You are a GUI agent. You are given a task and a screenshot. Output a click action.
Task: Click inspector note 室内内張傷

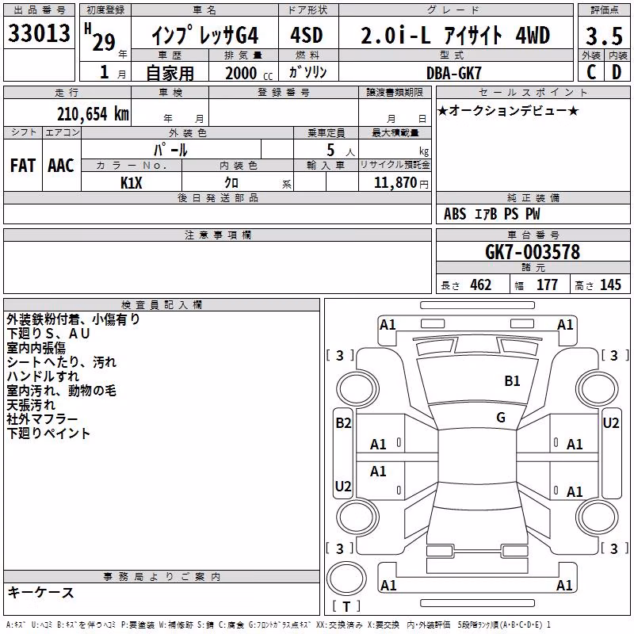pyautogui.click(x=36, y=348)
